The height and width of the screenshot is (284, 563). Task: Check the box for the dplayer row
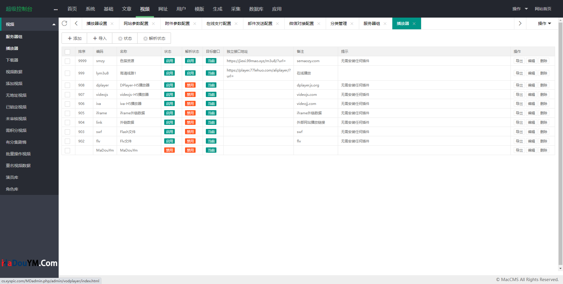[67, 85]
